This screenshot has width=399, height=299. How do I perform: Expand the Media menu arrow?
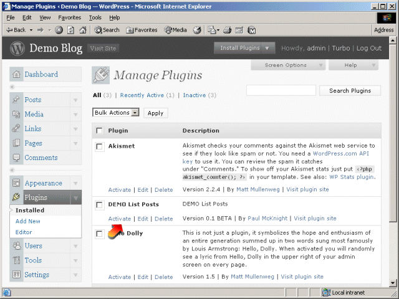tap(75, 115)
